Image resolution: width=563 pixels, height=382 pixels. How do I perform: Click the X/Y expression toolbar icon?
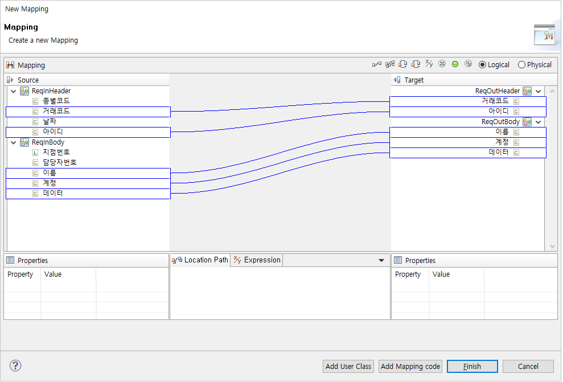coord(429,64)
